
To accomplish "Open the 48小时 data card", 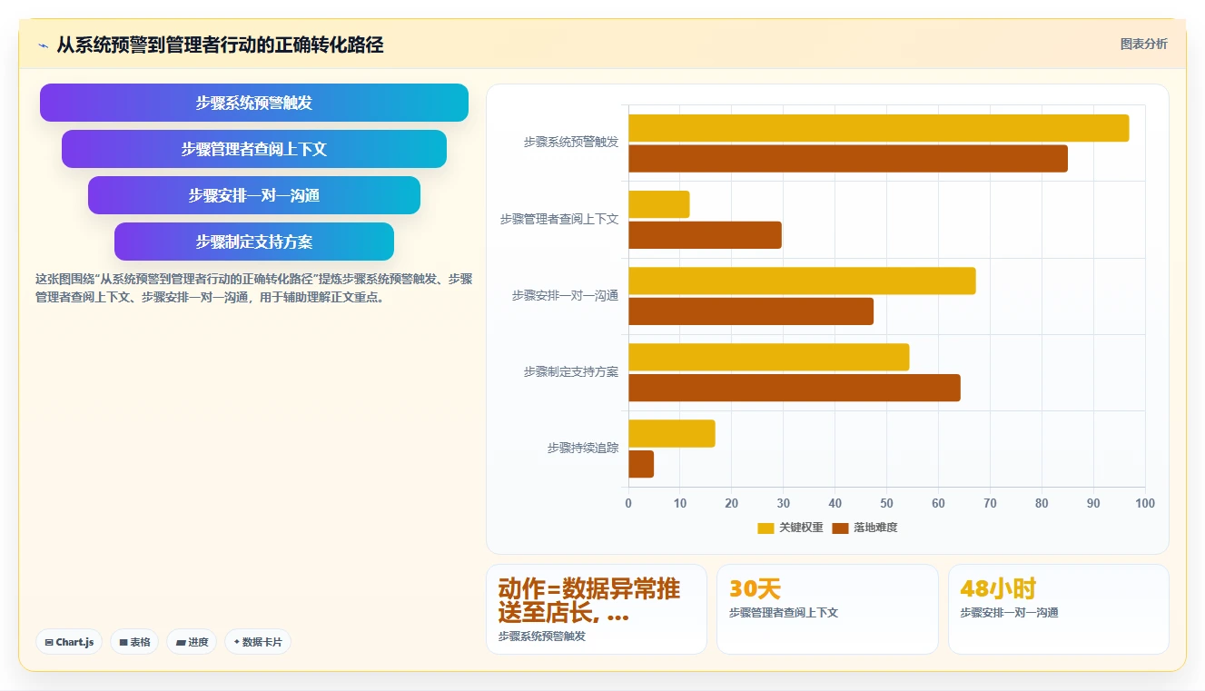I will click(x=1059, y=608).
